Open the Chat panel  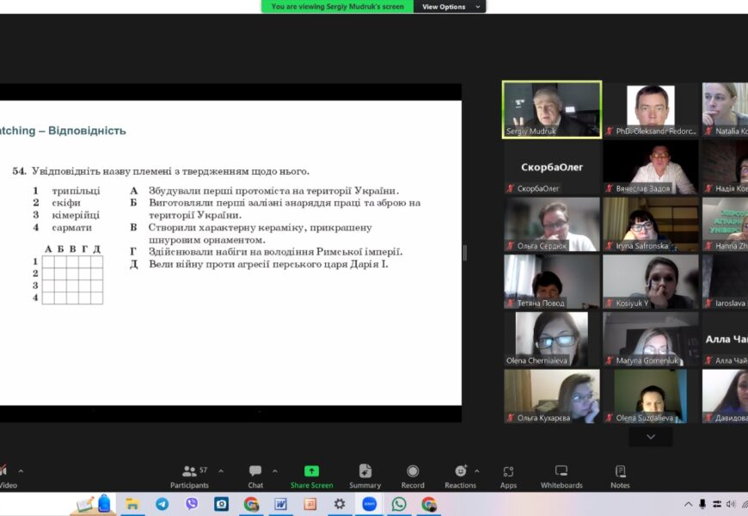click(255, 476)
